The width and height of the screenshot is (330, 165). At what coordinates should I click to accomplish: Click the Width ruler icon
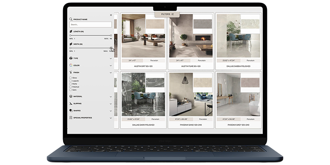pyautogui.click(x=71, y=44)
